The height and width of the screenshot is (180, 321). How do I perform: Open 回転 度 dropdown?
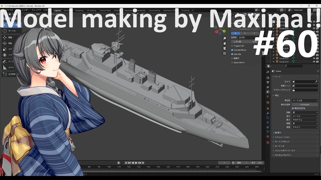click(x=305, y=112)
